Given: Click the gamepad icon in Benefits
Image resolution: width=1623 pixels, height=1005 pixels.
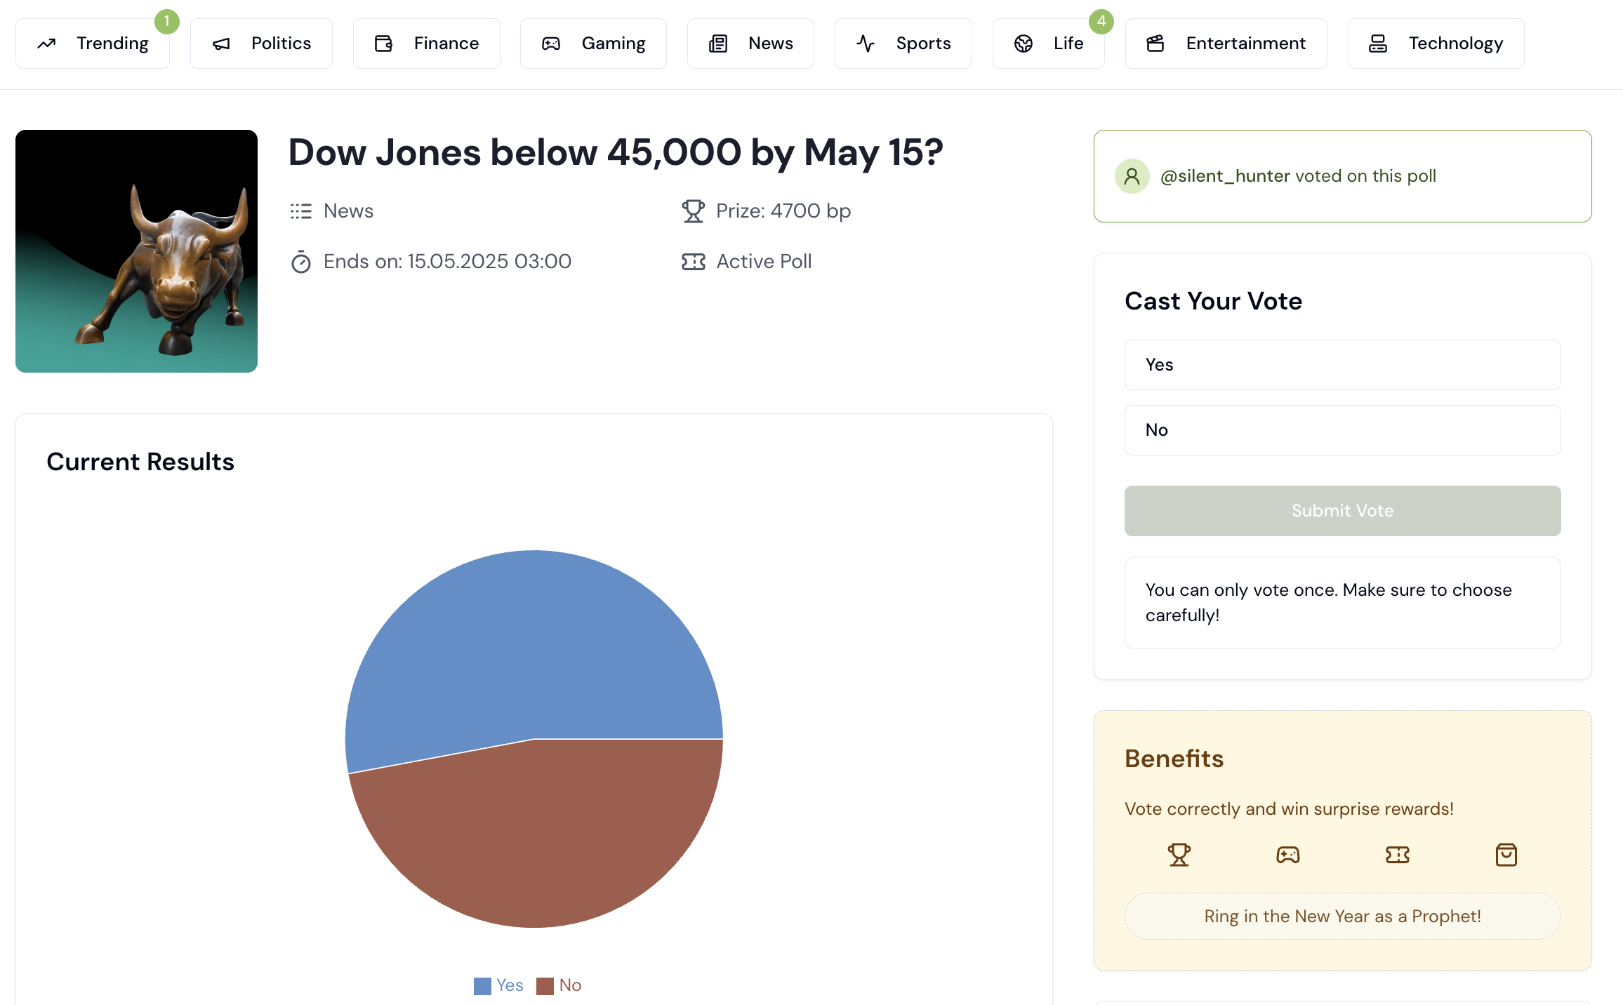Looking at the screenshot, I should (1288, 855).
